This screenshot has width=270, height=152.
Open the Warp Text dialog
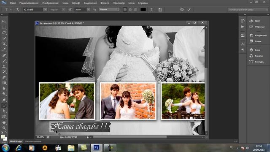pyautogui.click(x=151, y=10)
